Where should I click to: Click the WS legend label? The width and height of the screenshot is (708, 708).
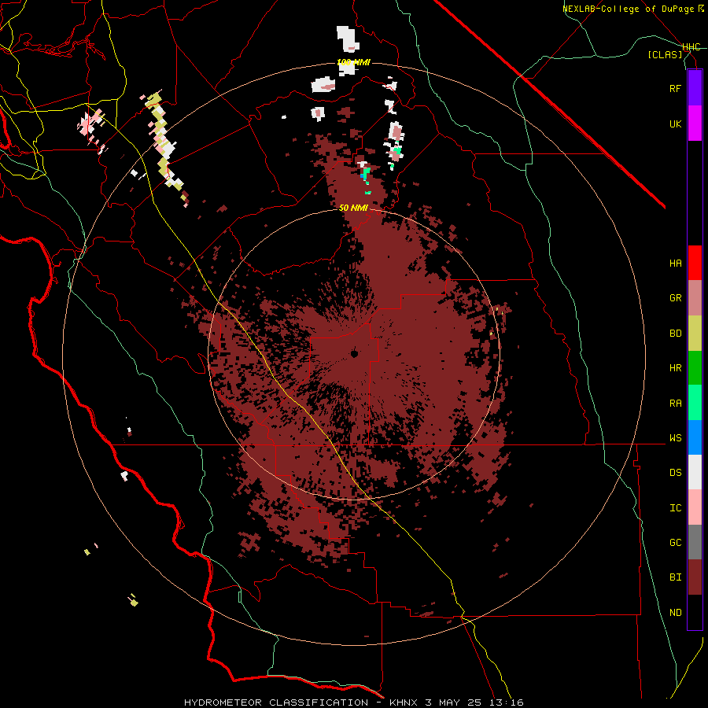point(675,437)
